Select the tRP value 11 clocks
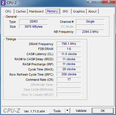Screen dimensions: 116x115 tap(69, 64)
